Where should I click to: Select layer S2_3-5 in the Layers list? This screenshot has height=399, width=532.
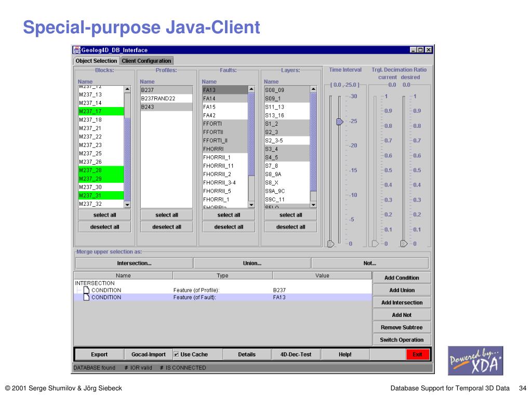[x=287, y=140]
